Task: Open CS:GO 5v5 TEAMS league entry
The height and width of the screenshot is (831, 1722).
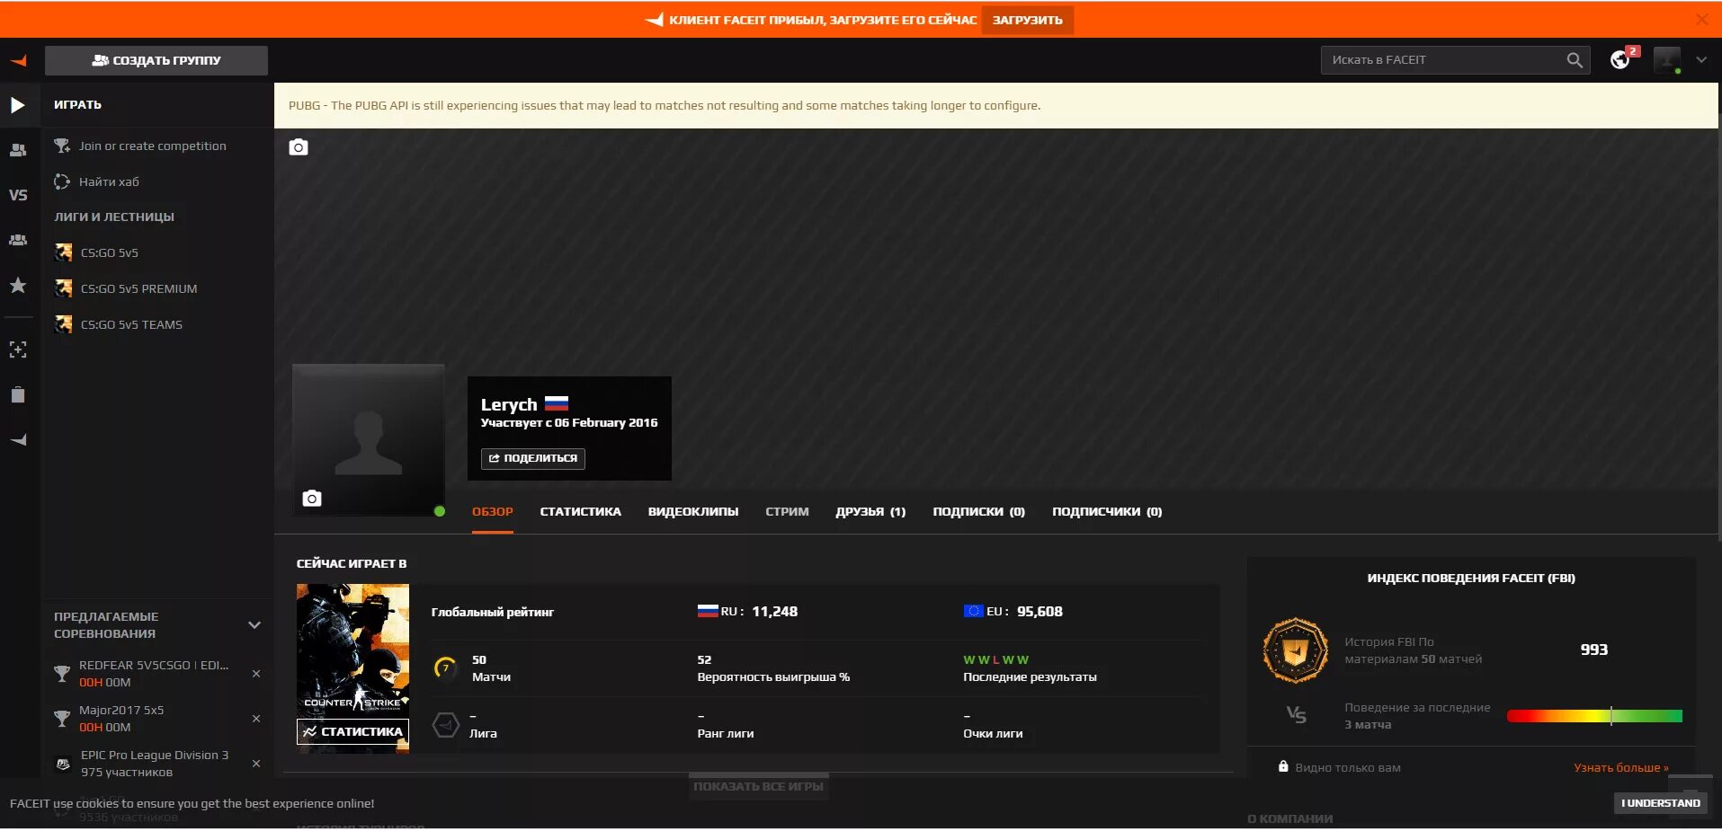Action: [131, 324]
